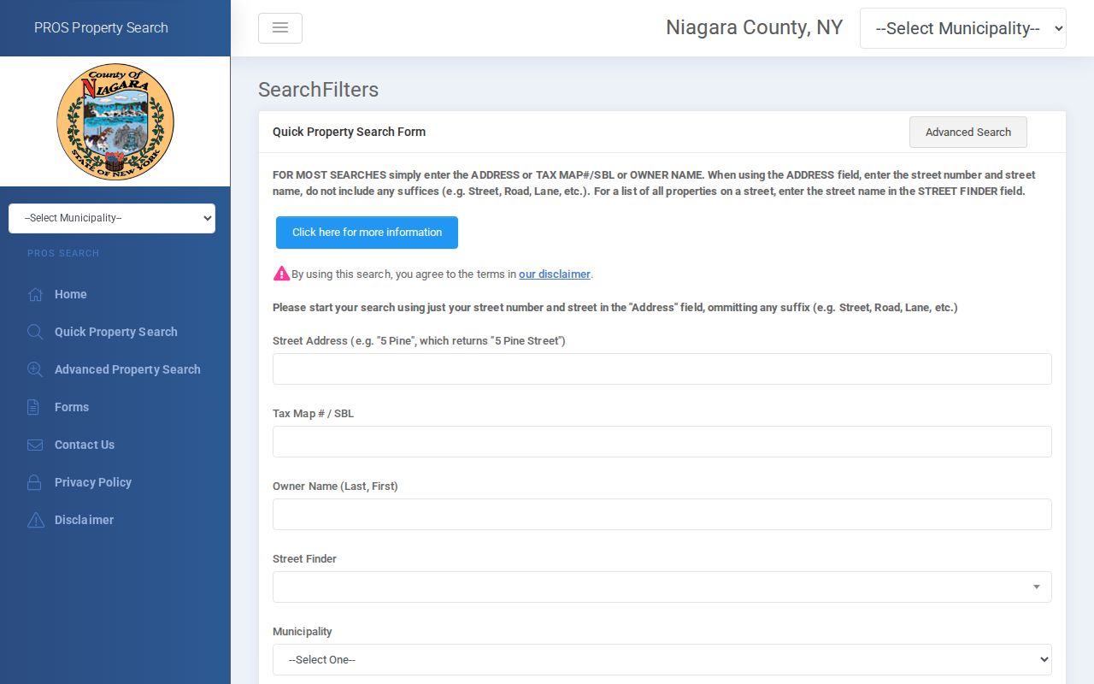The image size is (1094, 684).
Task: Open Disclaimer menu item in sidebar
Action: [x=84, y=520]
